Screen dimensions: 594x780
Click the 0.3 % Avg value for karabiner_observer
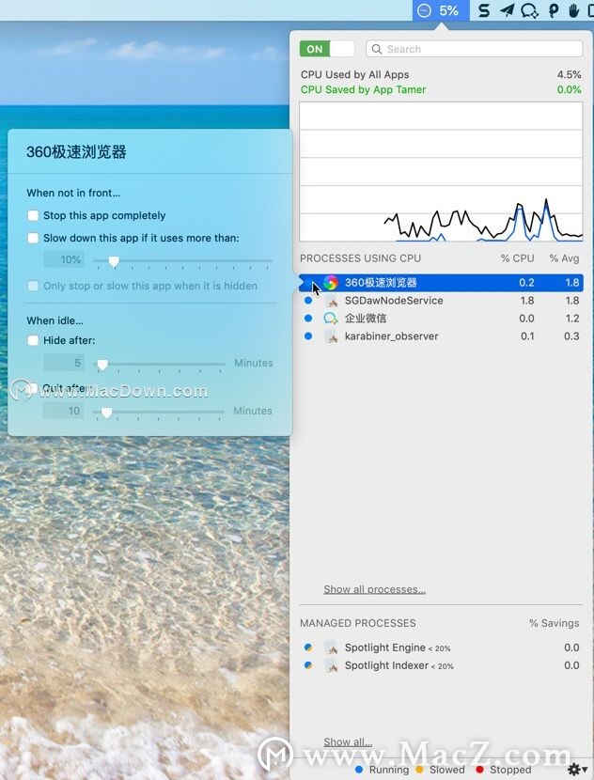[571, 336]
